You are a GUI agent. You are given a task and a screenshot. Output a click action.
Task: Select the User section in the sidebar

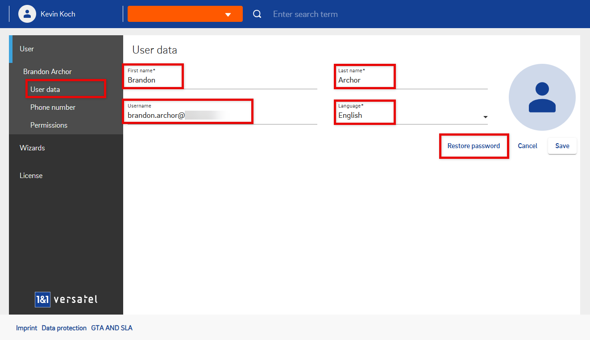[27, 49]
